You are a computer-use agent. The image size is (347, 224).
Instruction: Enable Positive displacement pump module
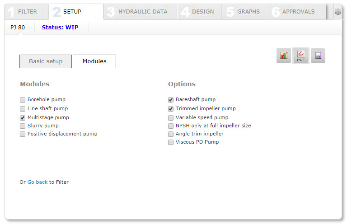23,134
